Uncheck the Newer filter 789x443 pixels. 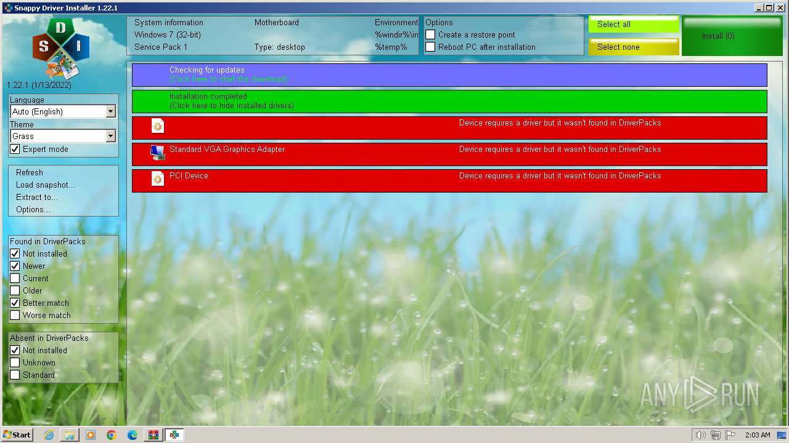pyautogui.click(x=15, y=266)
